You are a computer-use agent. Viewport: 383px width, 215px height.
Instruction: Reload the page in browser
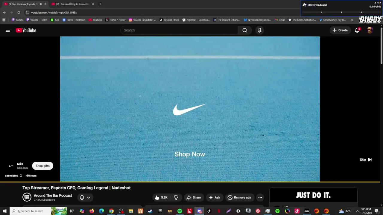pos(19,13)
